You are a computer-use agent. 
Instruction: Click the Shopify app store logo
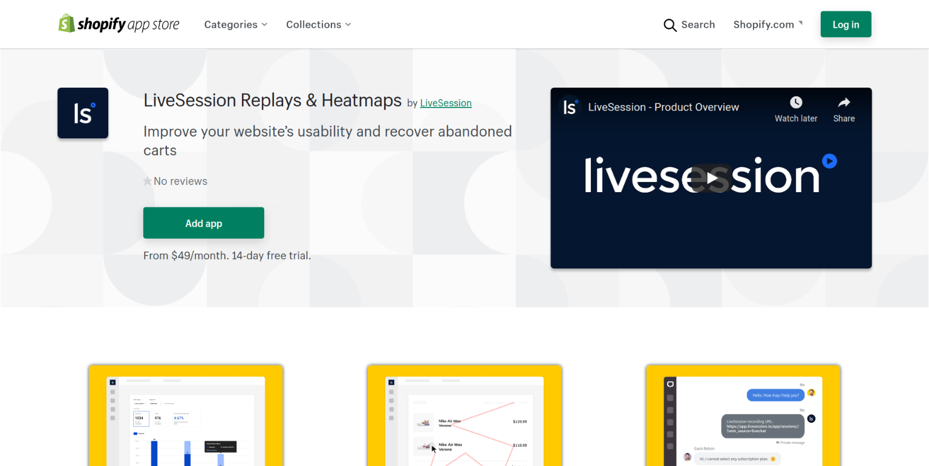click(119, 24)
